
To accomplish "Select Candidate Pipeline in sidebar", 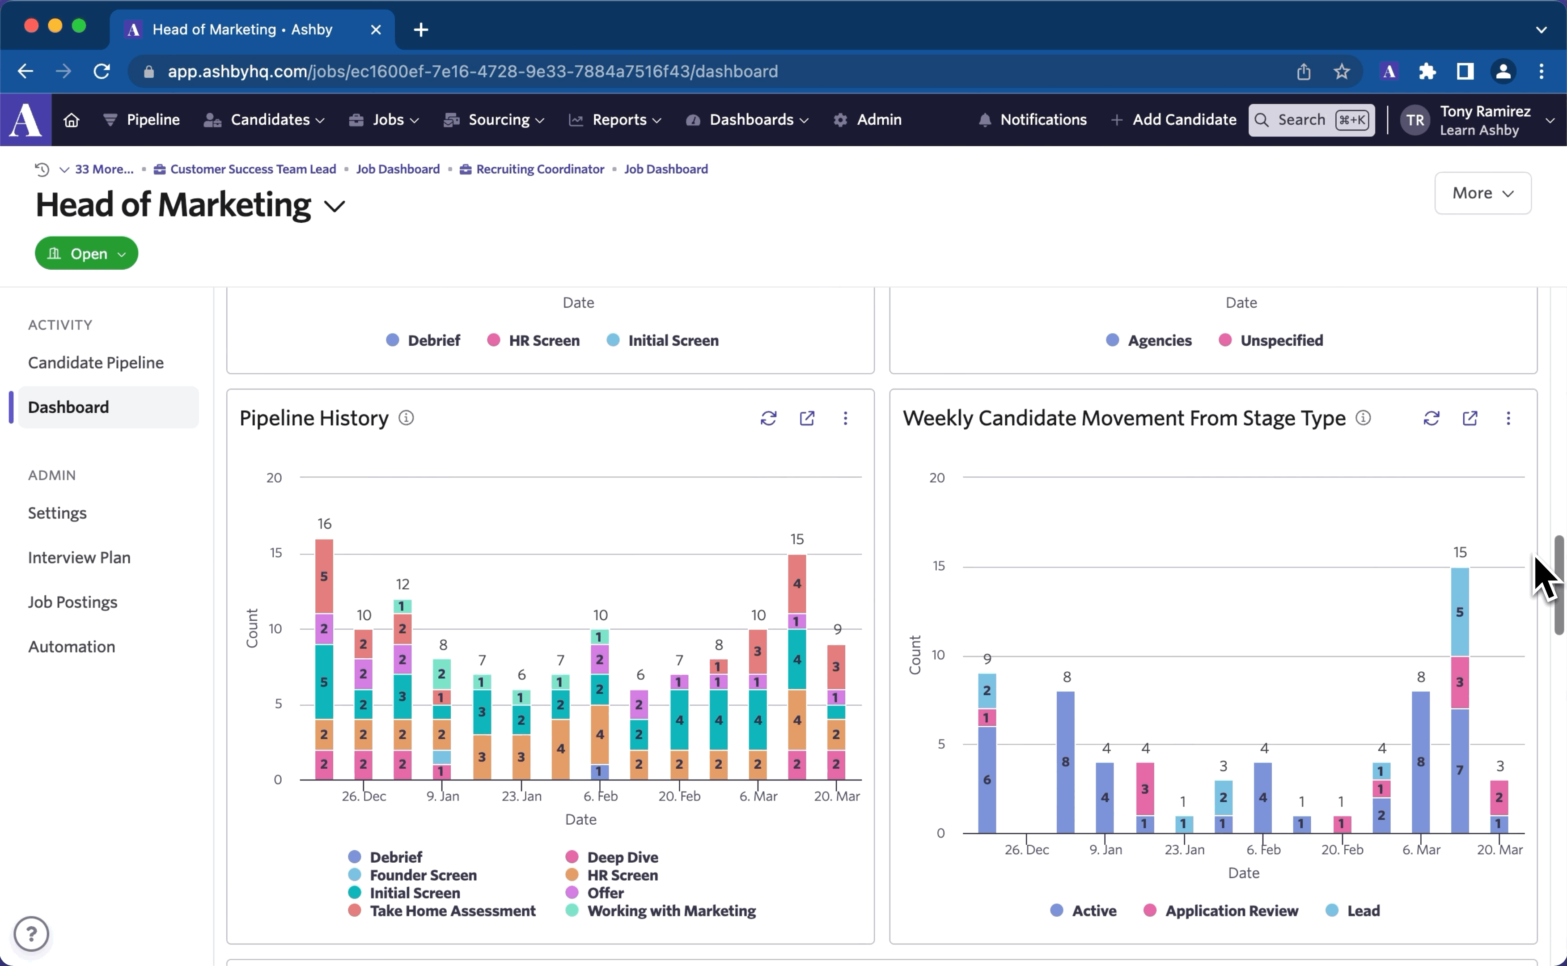I will pos(96,363).
